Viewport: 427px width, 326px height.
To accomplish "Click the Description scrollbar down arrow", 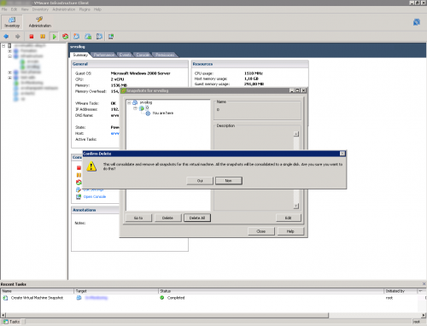I will (x=296, y=206).
